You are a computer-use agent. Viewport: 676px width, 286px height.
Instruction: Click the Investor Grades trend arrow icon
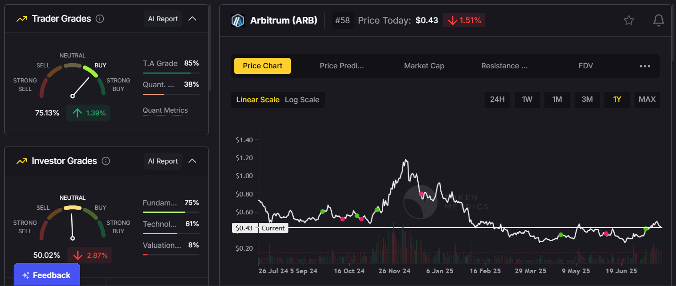point(21,161)
